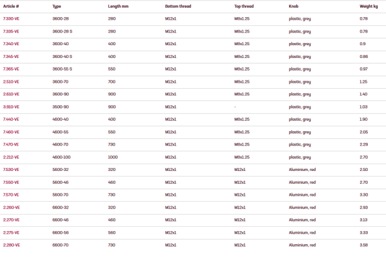Click the type cell 3500-90

tap(61, 106)
